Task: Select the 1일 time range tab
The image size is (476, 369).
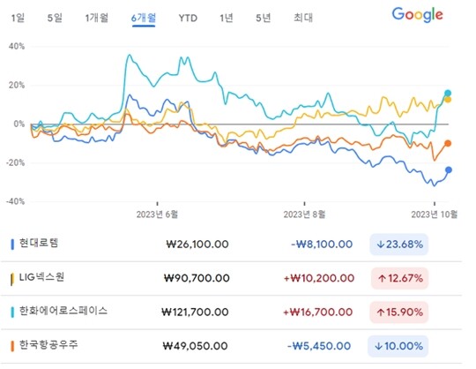Action: coord(18,18)
